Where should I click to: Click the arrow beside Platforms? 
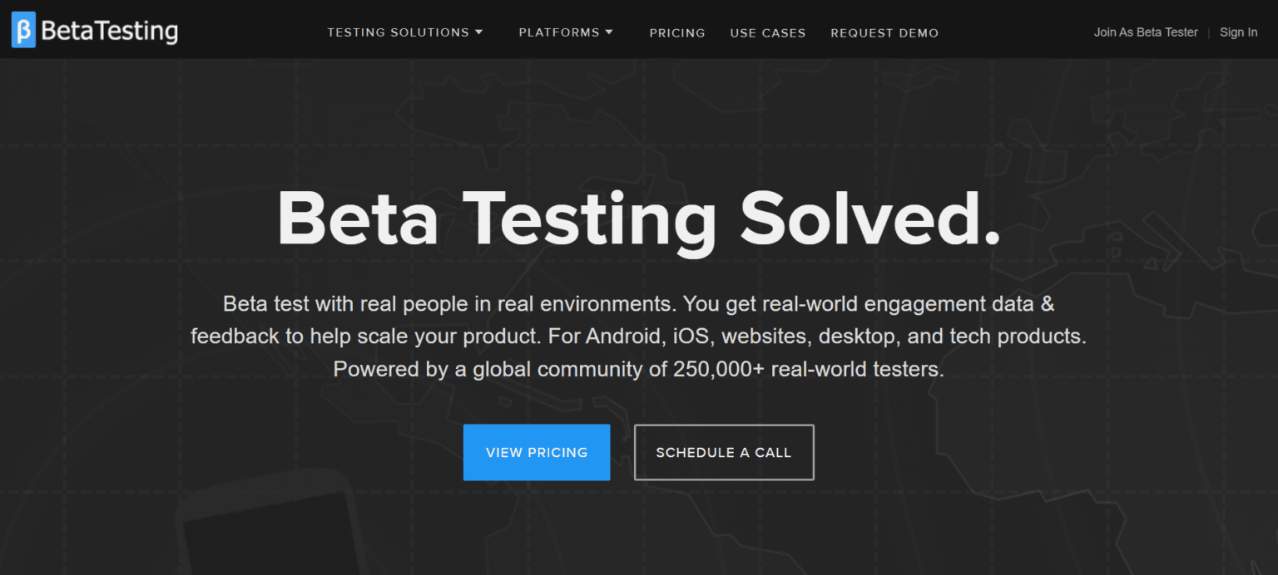(x=610, y=32)
